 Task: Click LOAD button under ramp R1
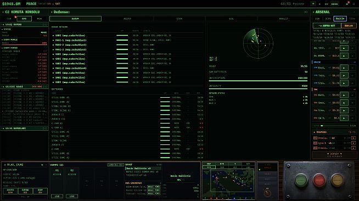(x=57, y=196)
